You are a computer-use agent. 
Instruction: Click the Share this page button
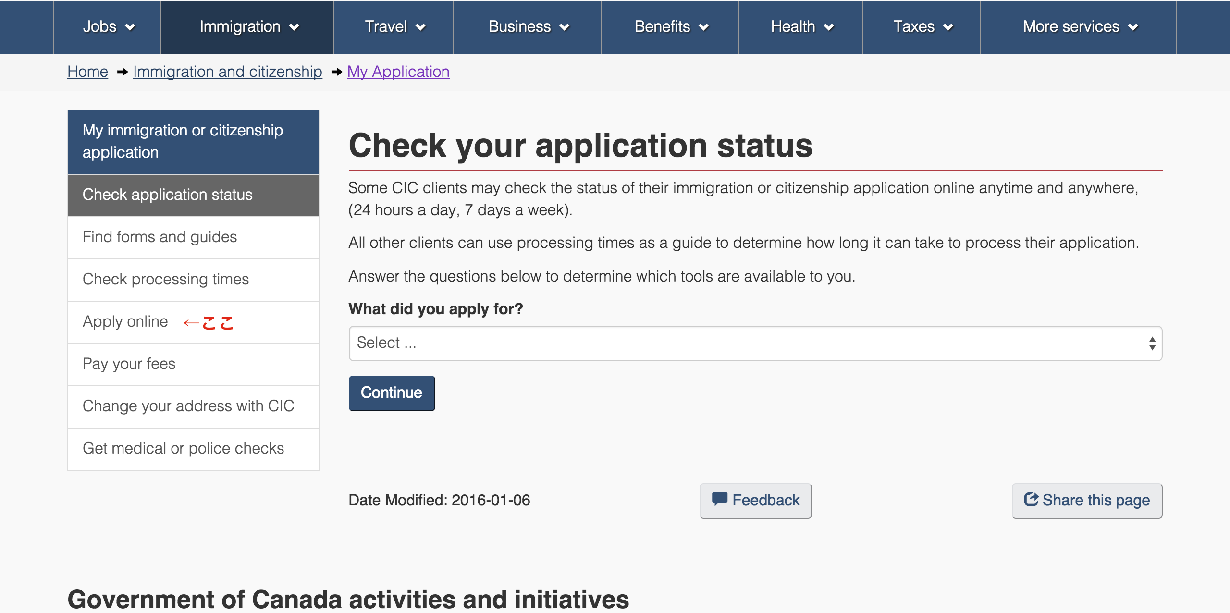pyautogui.click(x=1087, y=501)
